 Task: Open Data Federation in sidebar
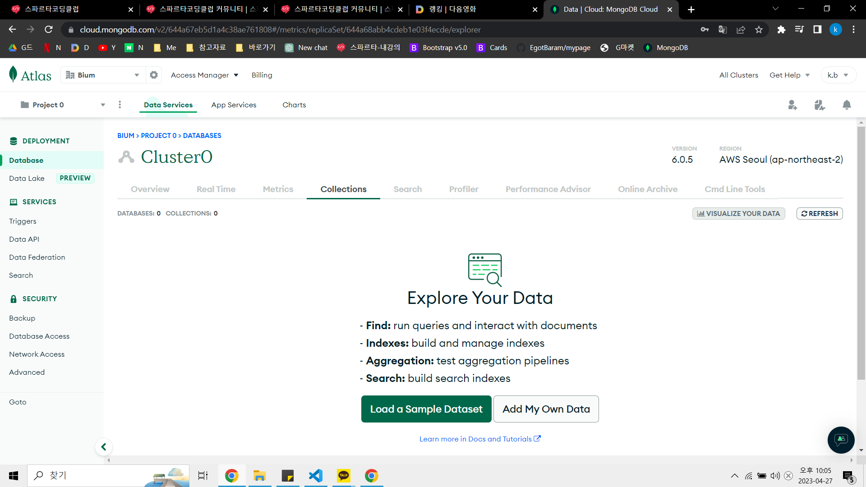(37, 257)
